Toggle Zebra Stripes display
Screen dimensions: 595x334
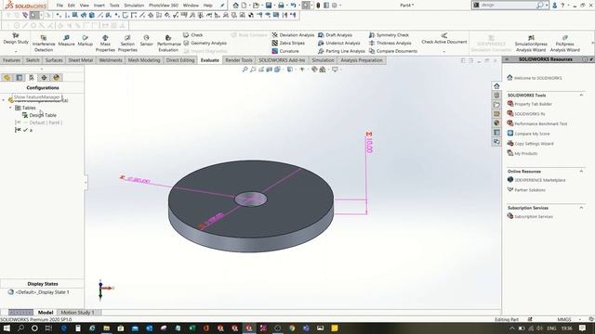pyautogui.click(x=288, y=44)
